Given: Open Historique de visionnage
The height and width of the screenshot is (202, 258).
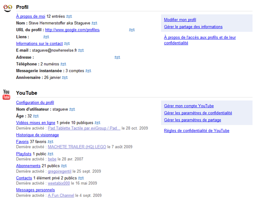Looking at the screenshot, I should (x=38, y=135).
